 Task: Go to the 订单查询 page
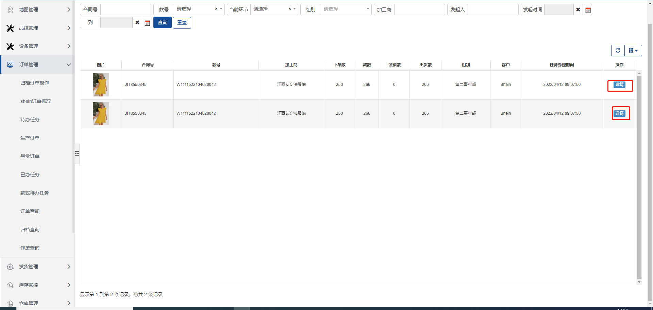point(30,211)
